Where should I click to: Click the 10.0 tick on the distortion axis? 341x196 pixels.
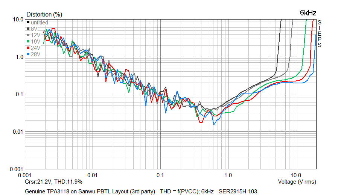pos(18,19)
